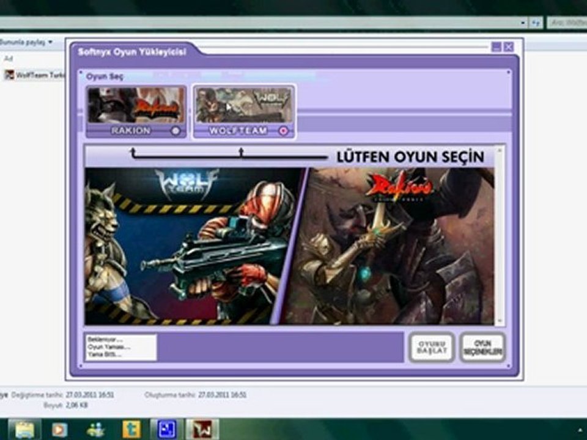This screenshot has height=440, width=587.
Task: Select the WolfTeam Turkey file in Explorer
Action: pyautogui.click(x=34, y=75)
